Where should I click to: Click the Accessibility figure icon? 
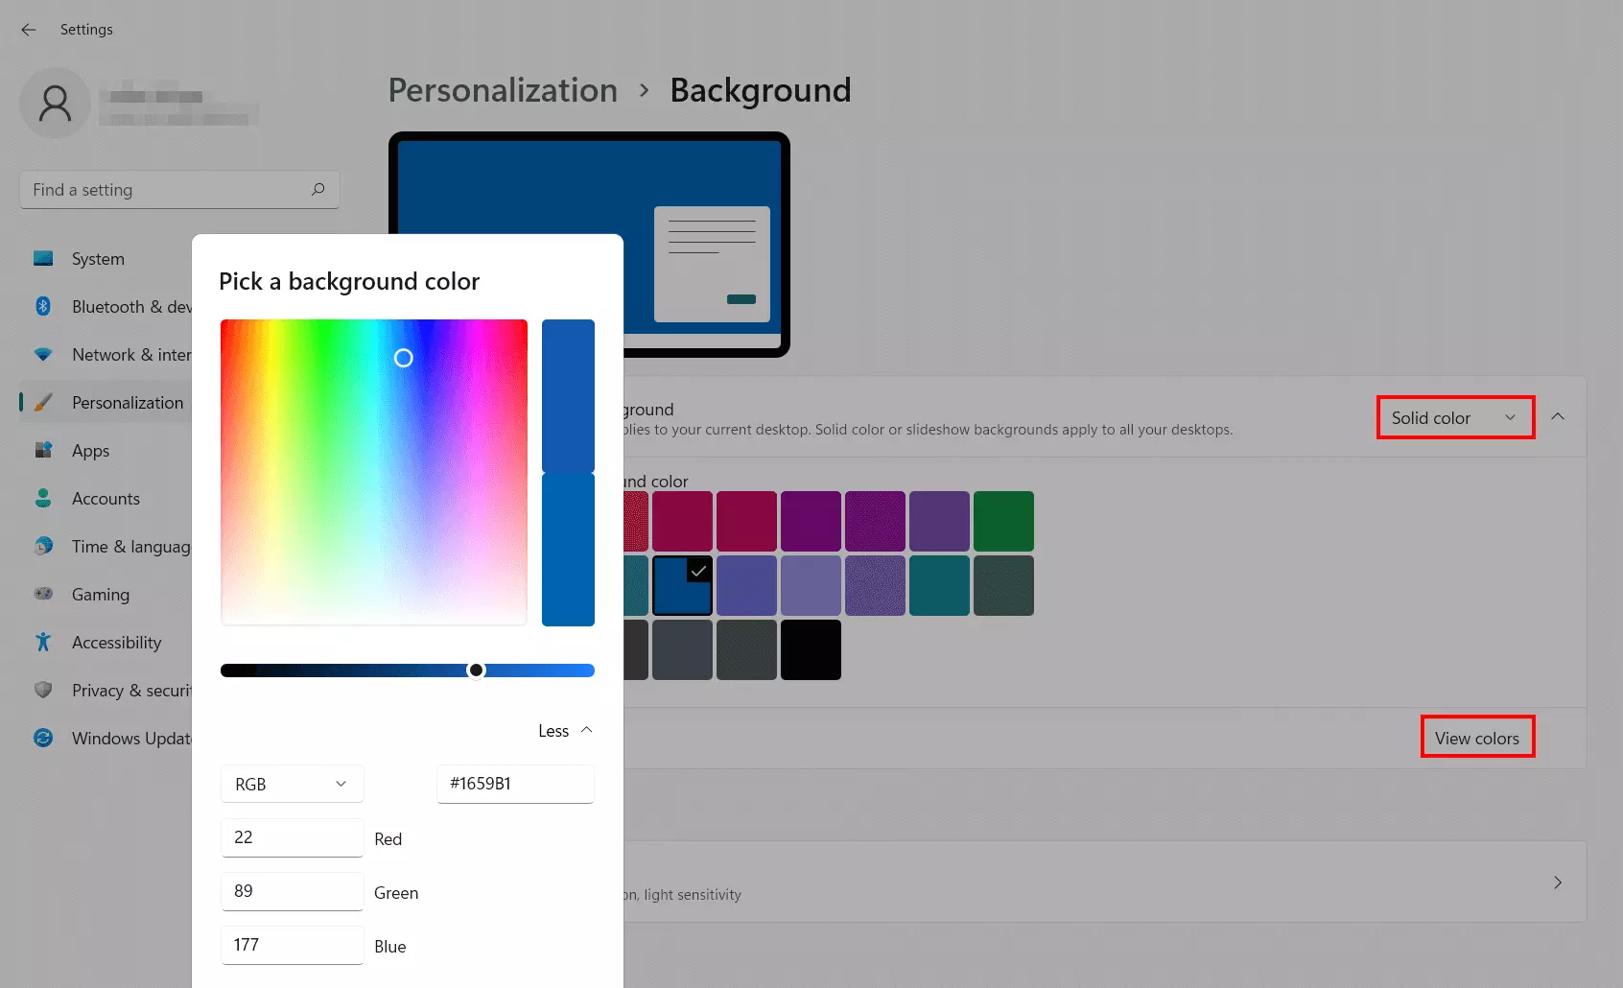pos(43,642)
